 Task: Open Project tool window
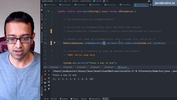42,7
